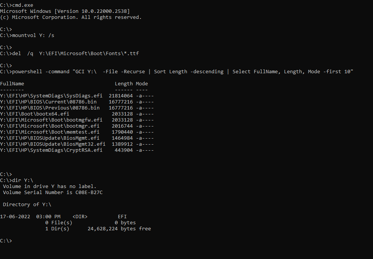The width and height of the screenshot is (373, 259).
Task: Click the memtest.efi file path
Action: click(50, 132)
